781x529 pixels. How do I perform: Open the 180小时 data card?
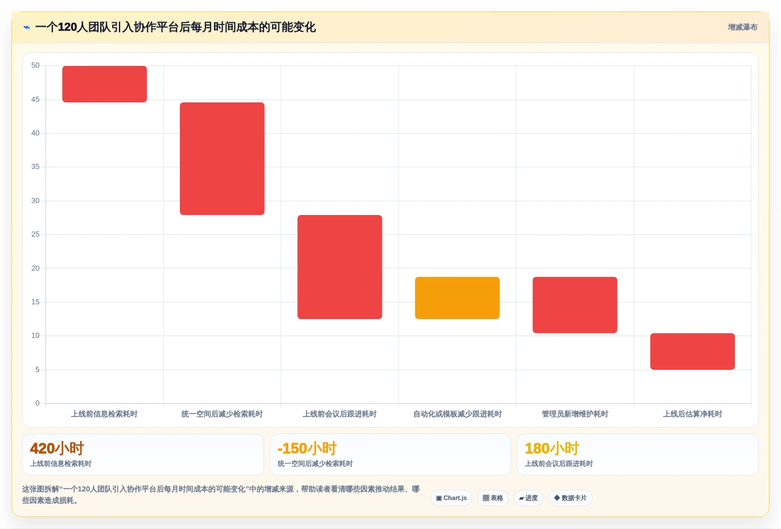coord(638,454)
